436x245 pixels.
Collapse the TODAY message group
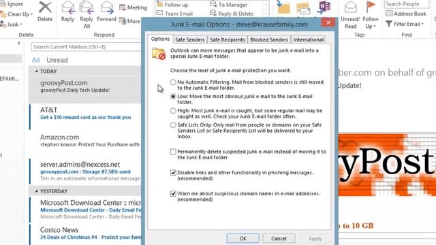click(36, 71)
